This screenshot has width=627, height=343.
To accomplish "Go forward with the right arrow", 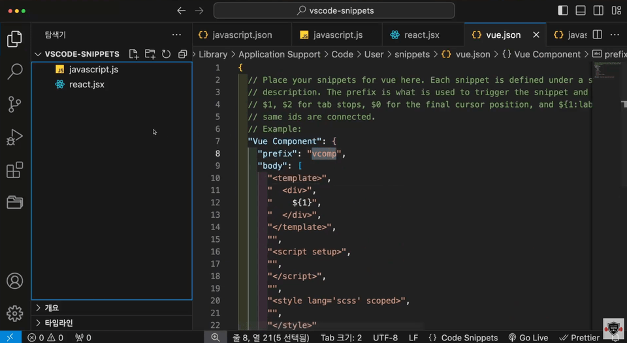I will pos(199,11).
